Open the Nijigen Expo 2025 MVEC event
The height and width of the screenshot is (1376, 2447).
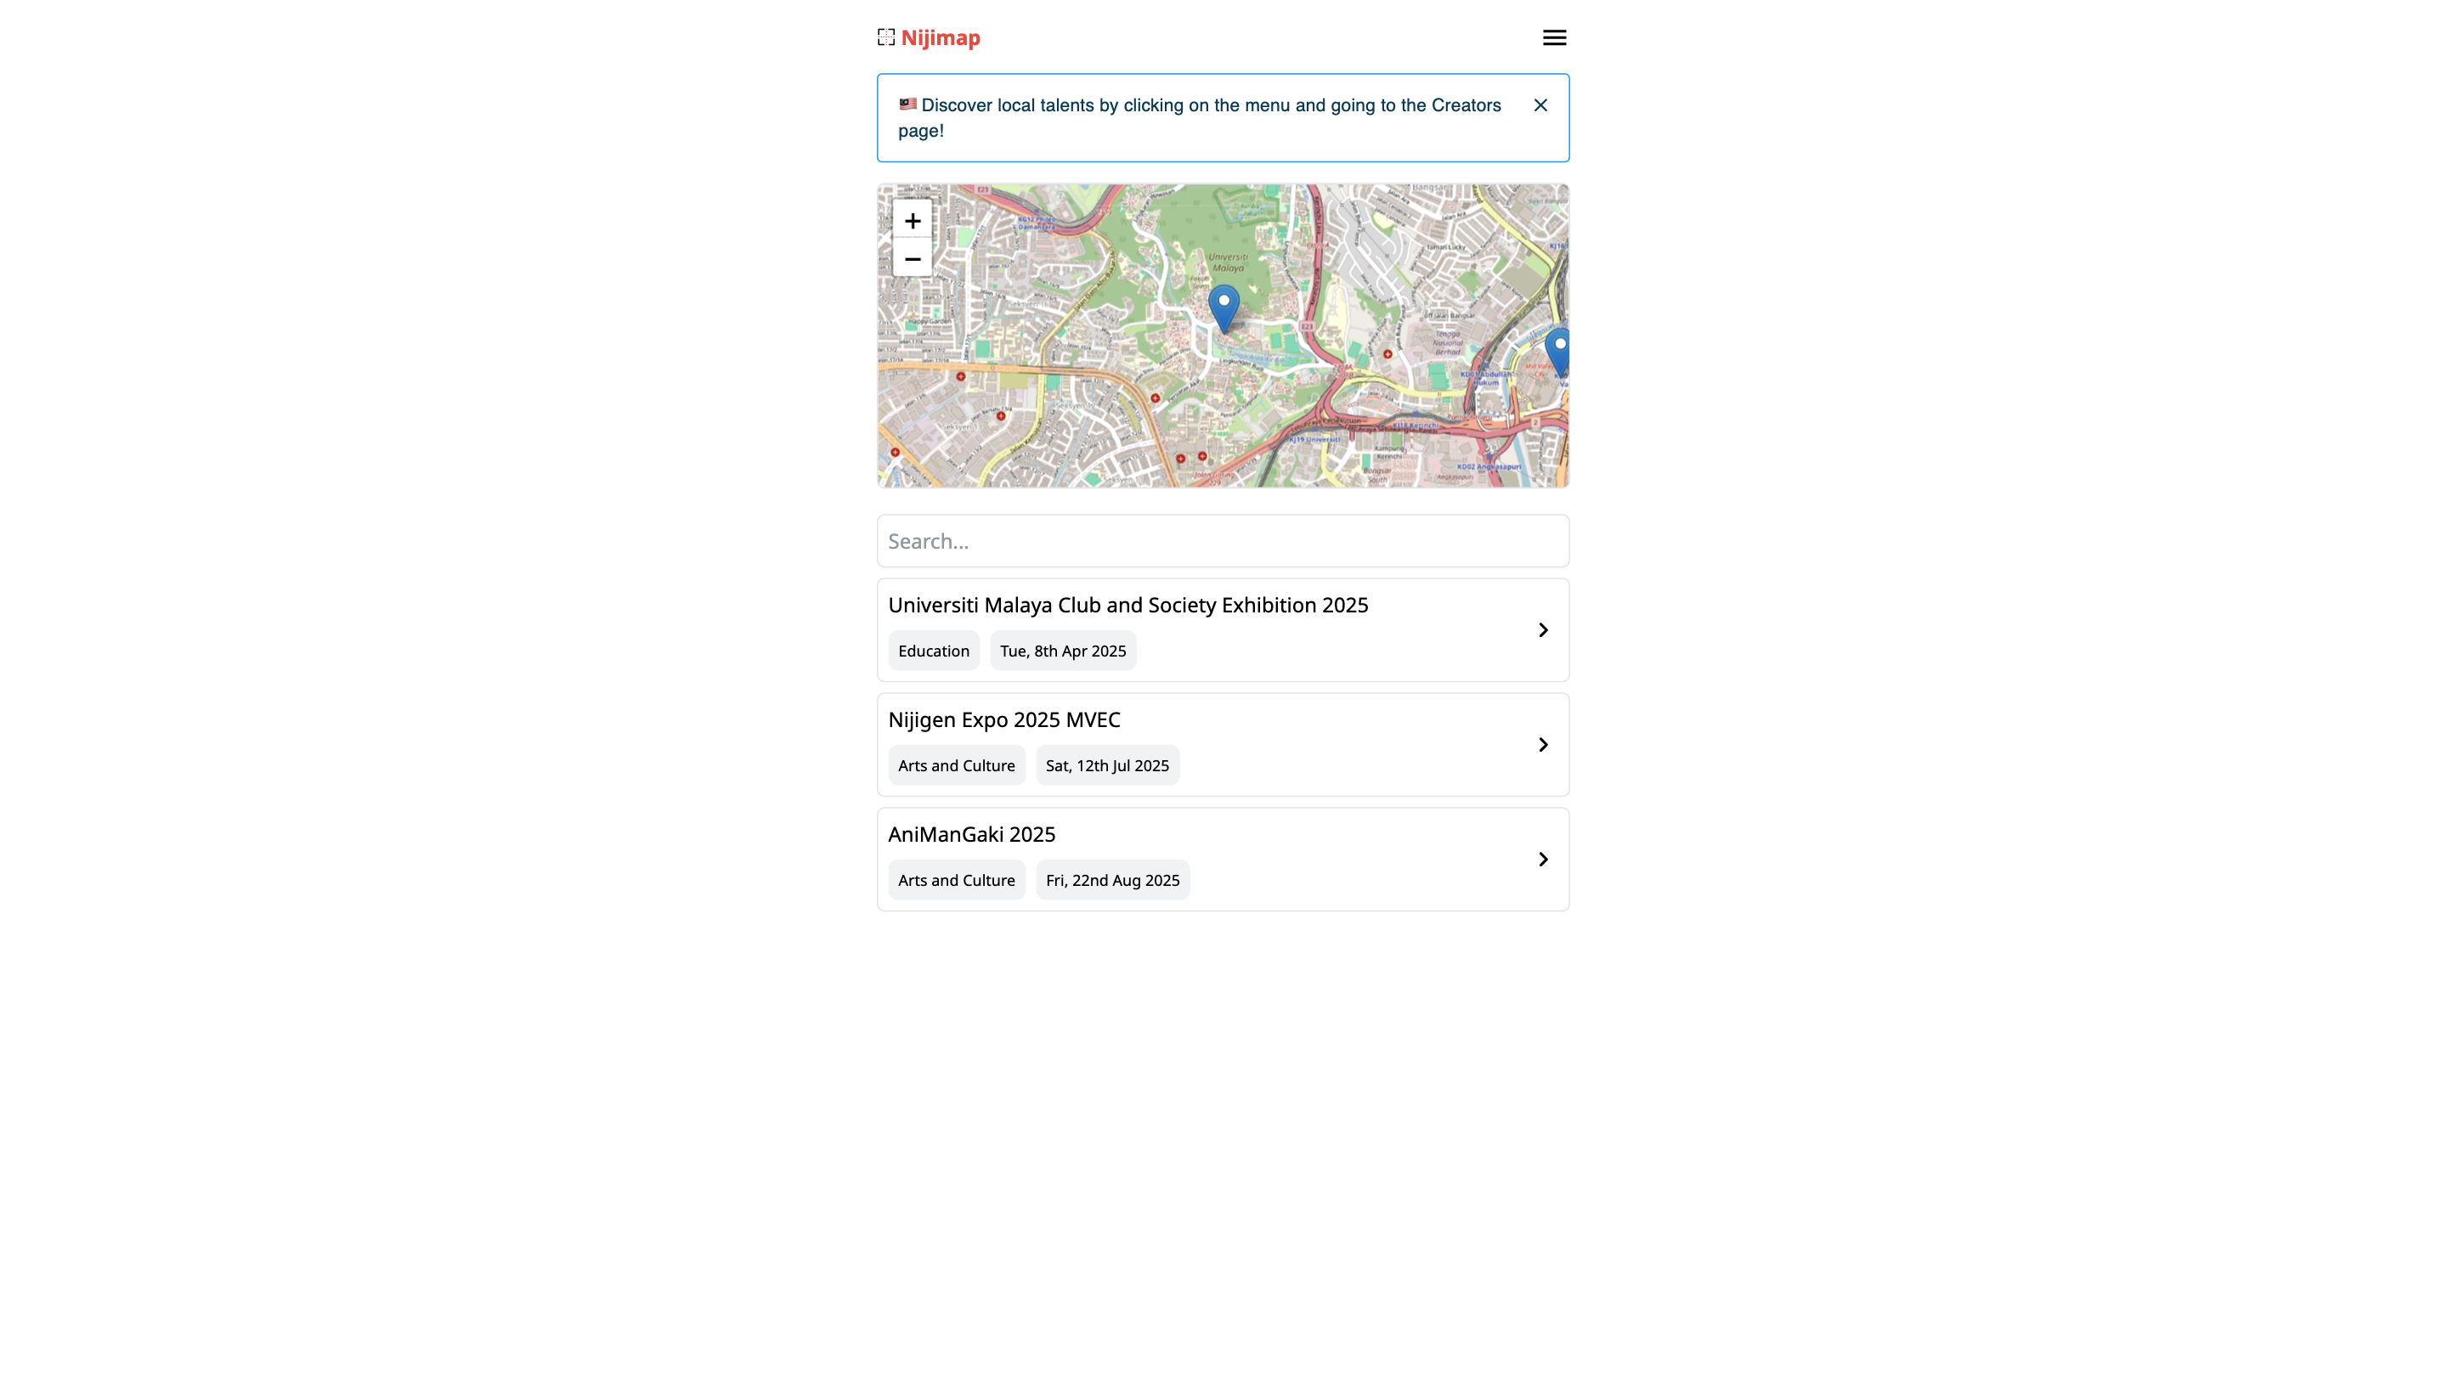[x=1004, y=719]
